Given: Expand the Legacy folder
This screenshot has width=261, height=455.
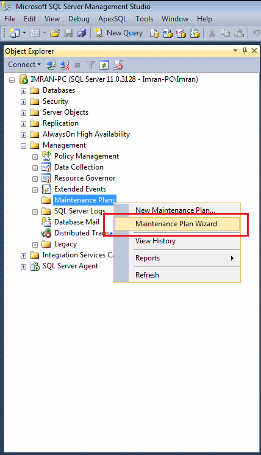Looking at the screenshot, I should [x=35, y=245].
